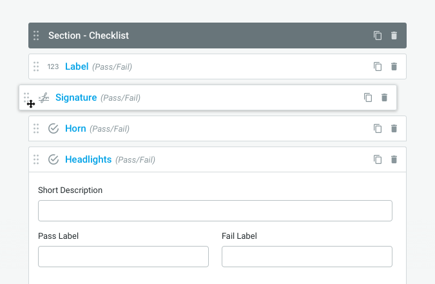The height and width of the screenshot is (284, 435).
Task: Grab the Section - Checklist drag handle
Action: (36, 35)
